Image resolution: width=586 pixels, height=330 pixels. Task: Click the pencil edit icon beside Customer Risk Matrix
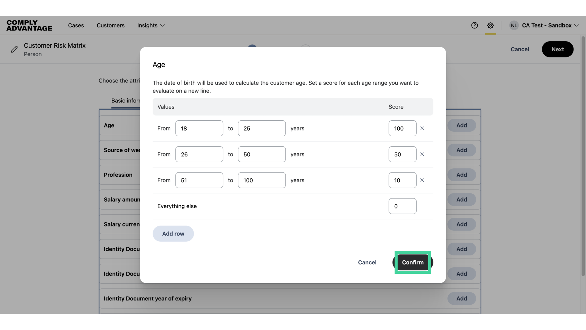pos(14,50)
